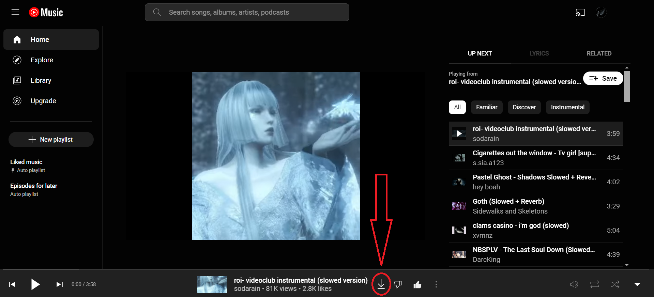Open the three-dot song options menu
This screenshot has height=297, width=654.
(x=436, y=284)
